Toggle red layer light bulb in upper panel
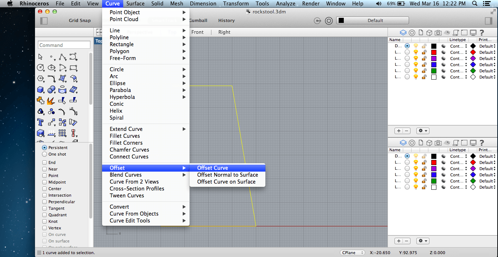Screen dimensions: 498x257 pos(416,52)
